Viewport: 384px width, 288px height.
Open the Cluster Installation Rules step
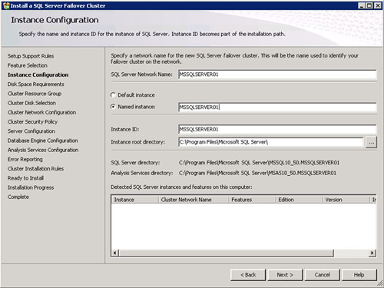click(35, 169)
